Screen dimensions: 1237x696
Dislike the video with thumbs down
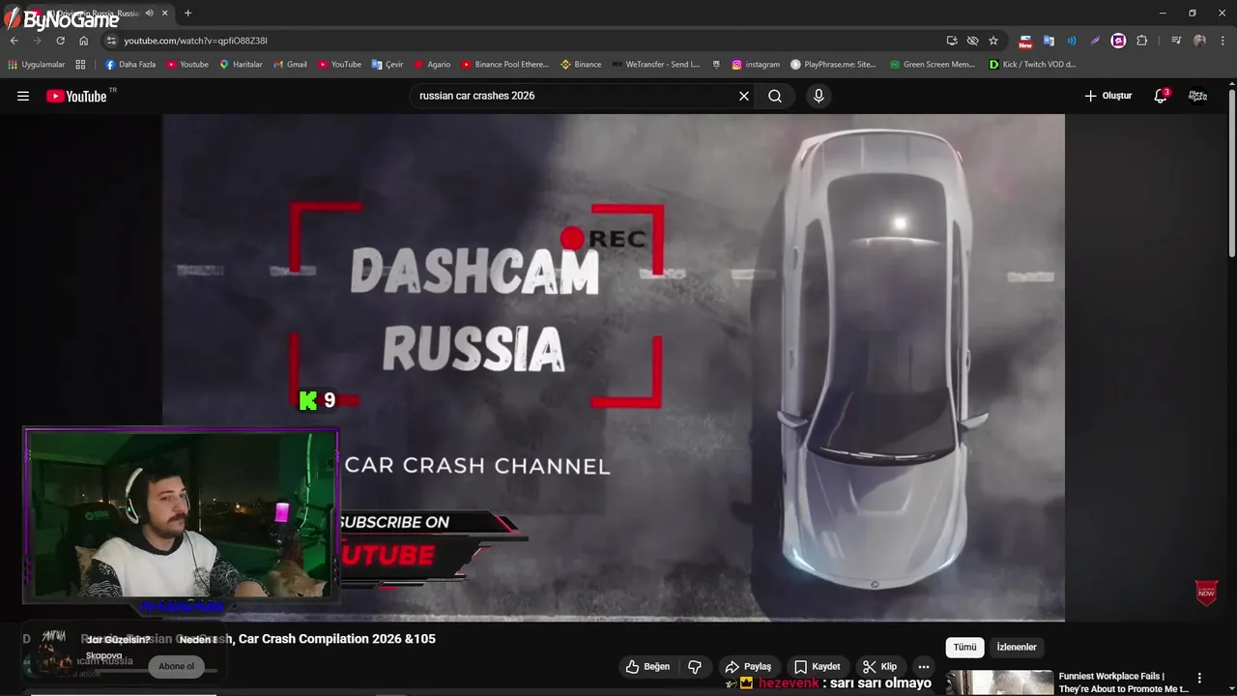[695, 666]
